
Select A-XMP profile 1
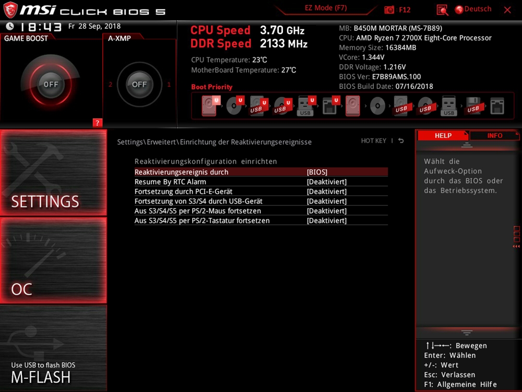pyautogui.click(x=169, y=84)
